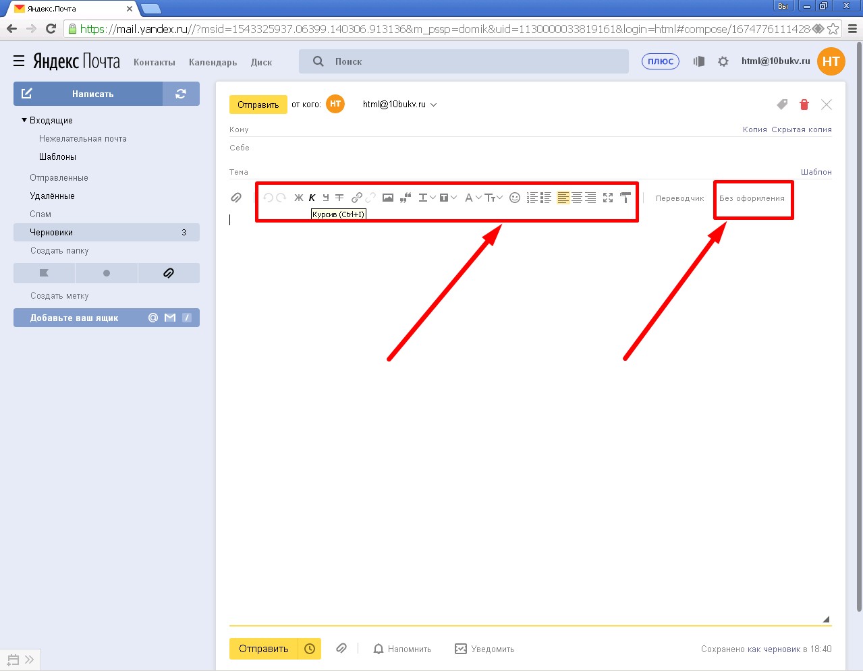Image resolution: width=863 pixels, height=671 pixels.
Task: Open the Шаблоны folder
Action: point(57,156)
